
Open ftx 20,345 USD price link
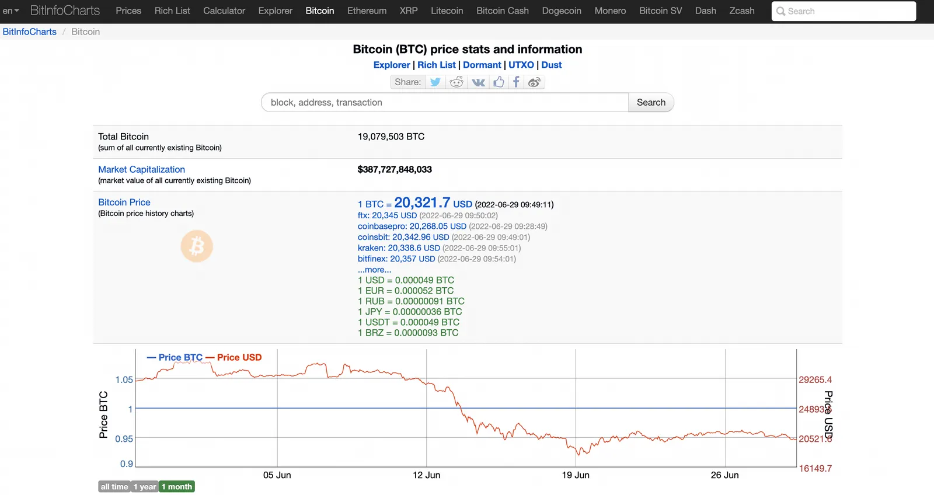pos(388,215)
